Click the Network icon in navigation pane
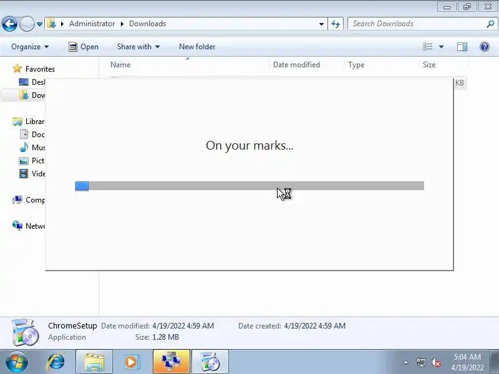The width and height of the screenshot is (499, 374). [x=17, y=226]
